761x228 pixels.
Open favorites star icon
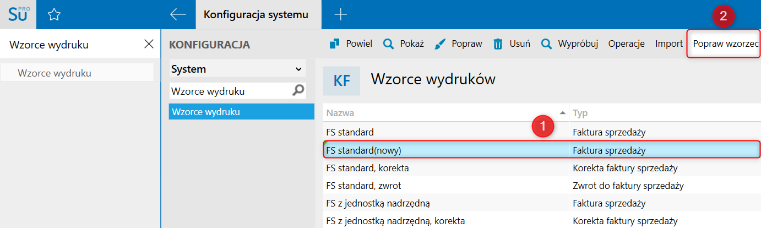click(54, 15)
